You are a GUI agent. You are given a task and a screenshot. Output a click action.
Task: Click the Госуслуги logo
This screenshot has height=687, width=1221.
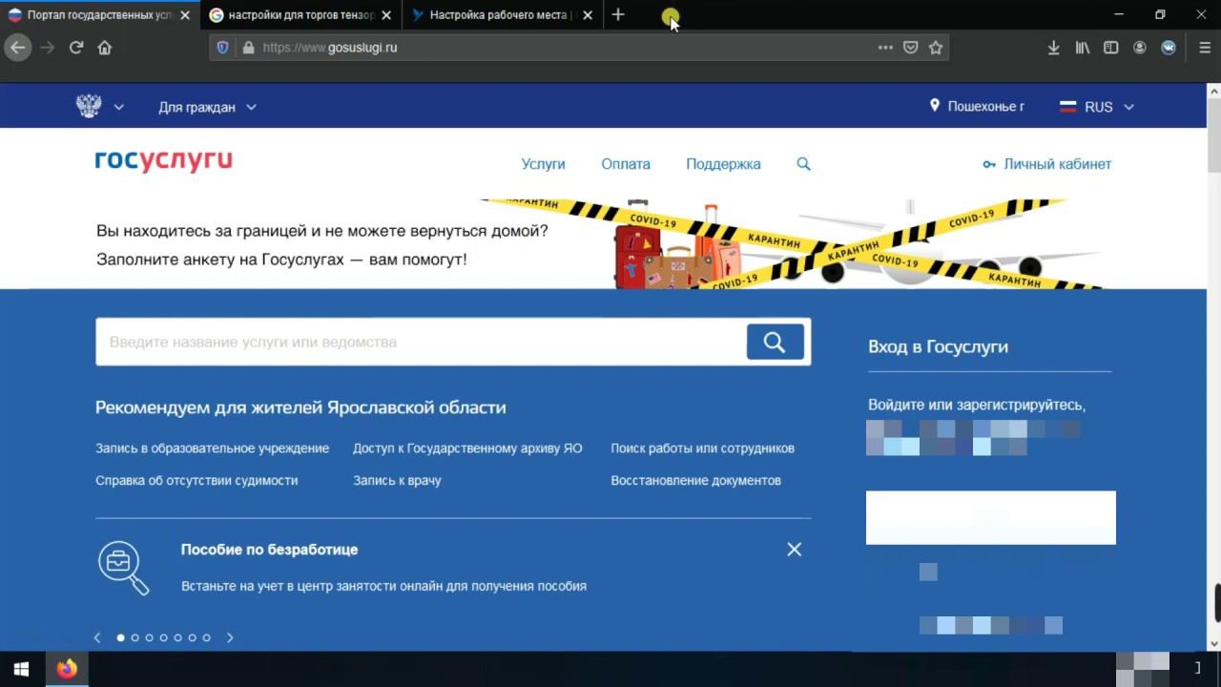pyautogui.click(x=163, y=162)
